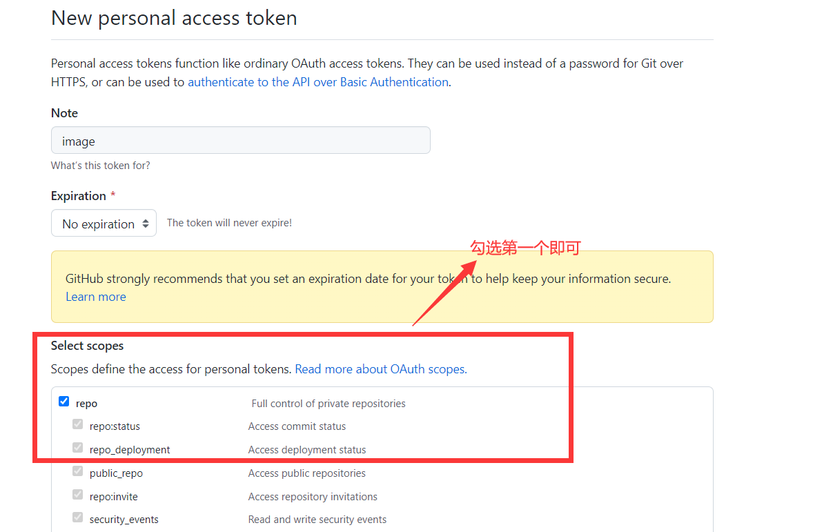
Task: Click the New personal access token heading
Action: [174, 18]
